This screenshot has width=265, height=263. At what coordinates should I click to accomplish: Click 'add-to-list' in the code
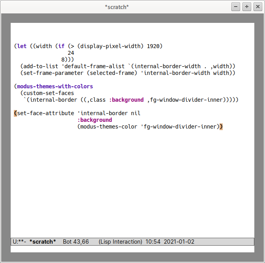point(41,66)
